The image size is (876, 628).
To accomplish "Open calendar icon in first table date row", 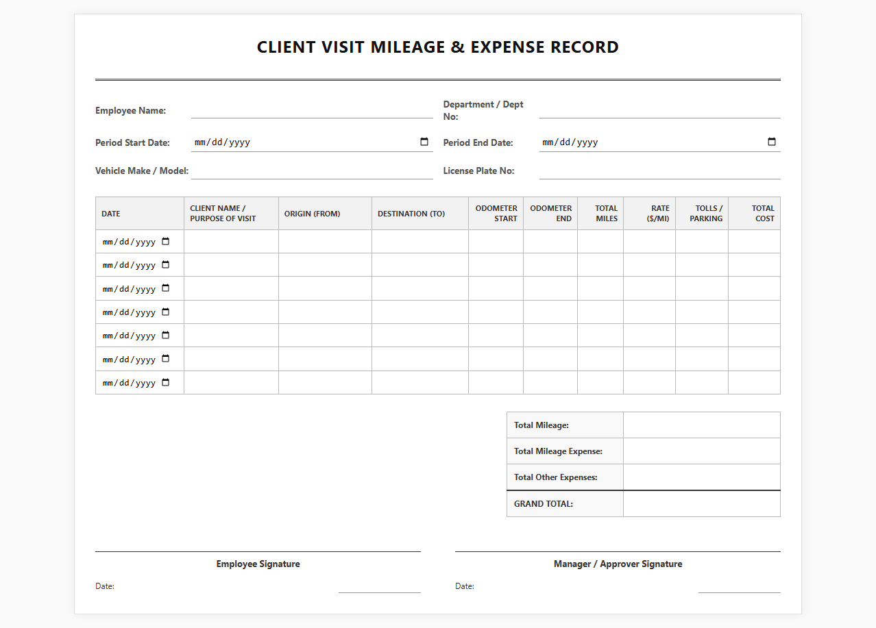I will pyautogui.click(x=165, y=242).
